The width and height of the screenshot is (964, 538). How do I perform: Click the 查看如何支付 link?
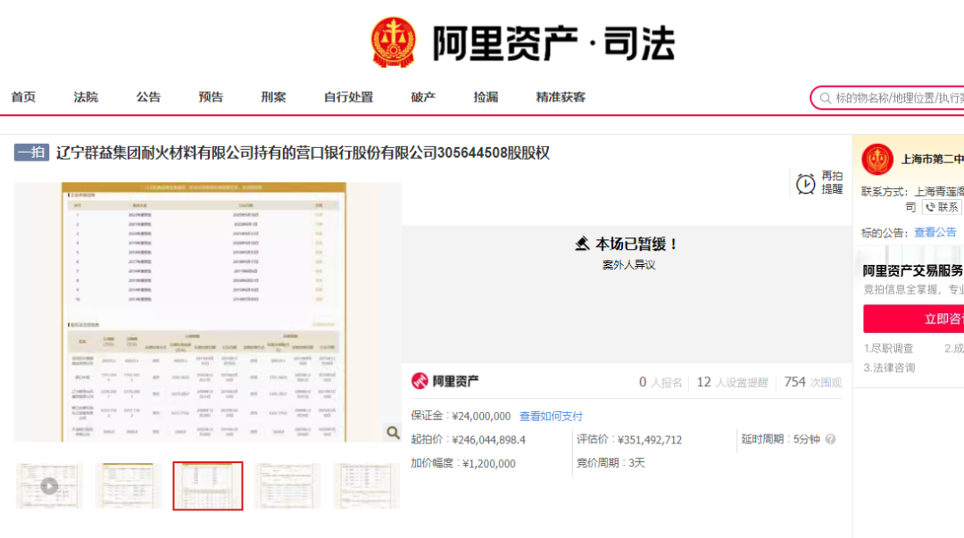tap(551, 417)
